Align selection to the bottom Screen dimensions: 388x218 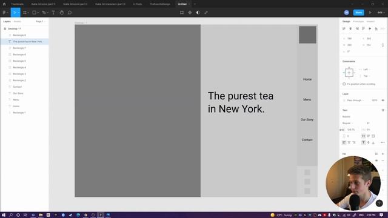click(x=376, y=28)
